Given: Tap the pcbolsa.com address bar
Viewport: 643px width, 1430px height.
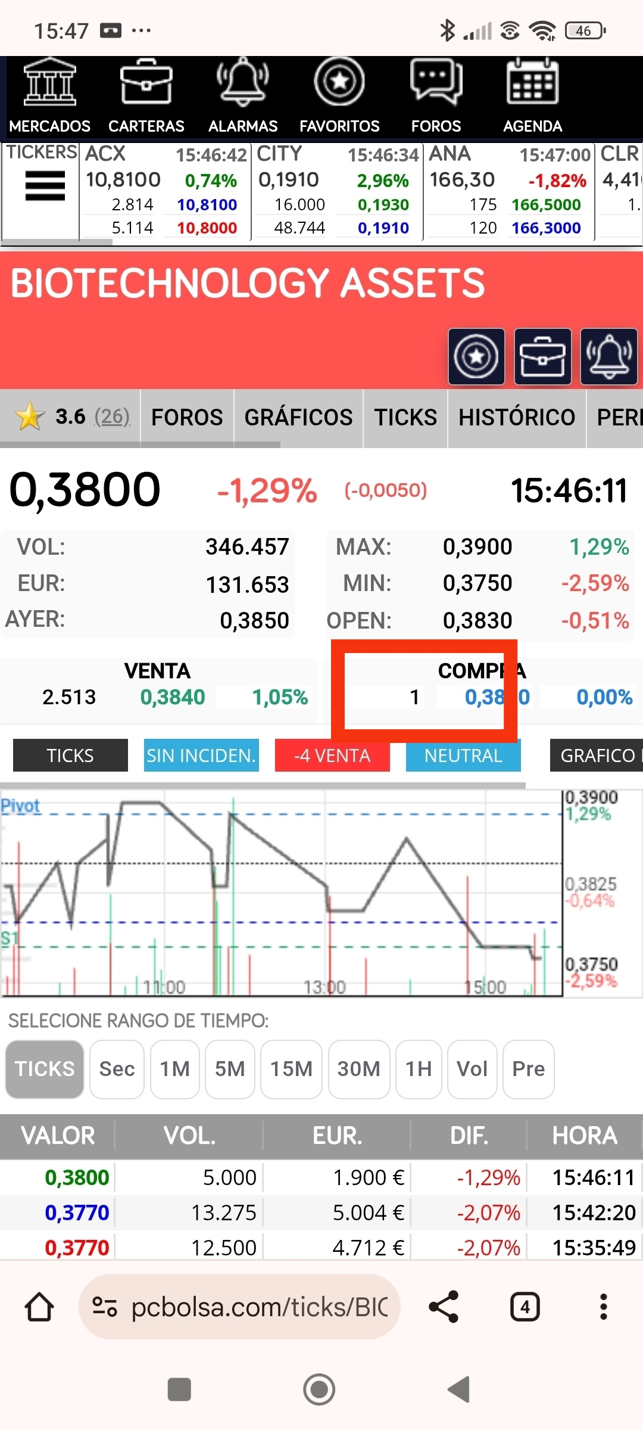Looking at the screenshot, I should pos(239,1307).
